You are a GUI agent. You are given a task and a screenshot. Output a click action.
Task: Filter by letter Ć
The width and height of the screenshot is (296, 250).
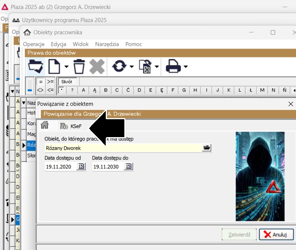(128, 90)
